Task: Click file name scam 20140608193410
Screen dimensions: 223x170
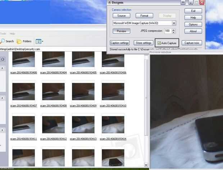Action: point(113,106)
